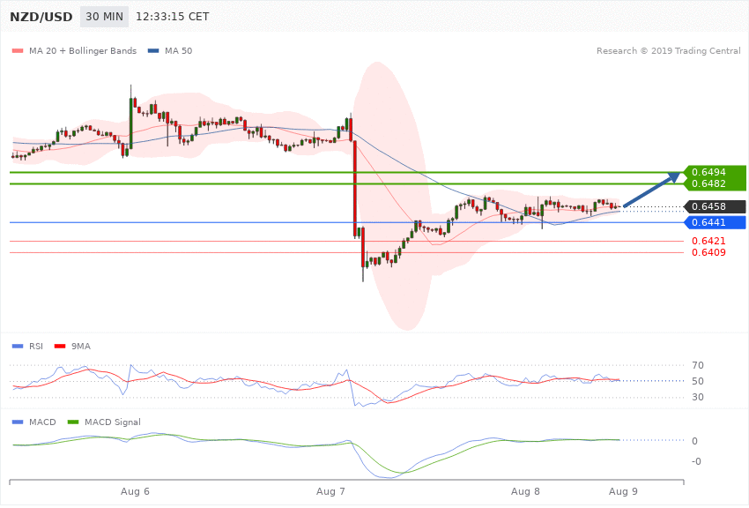Click the RSI legend label
Image resolution: width=749 pixels, height=508 pixels.
36,346
